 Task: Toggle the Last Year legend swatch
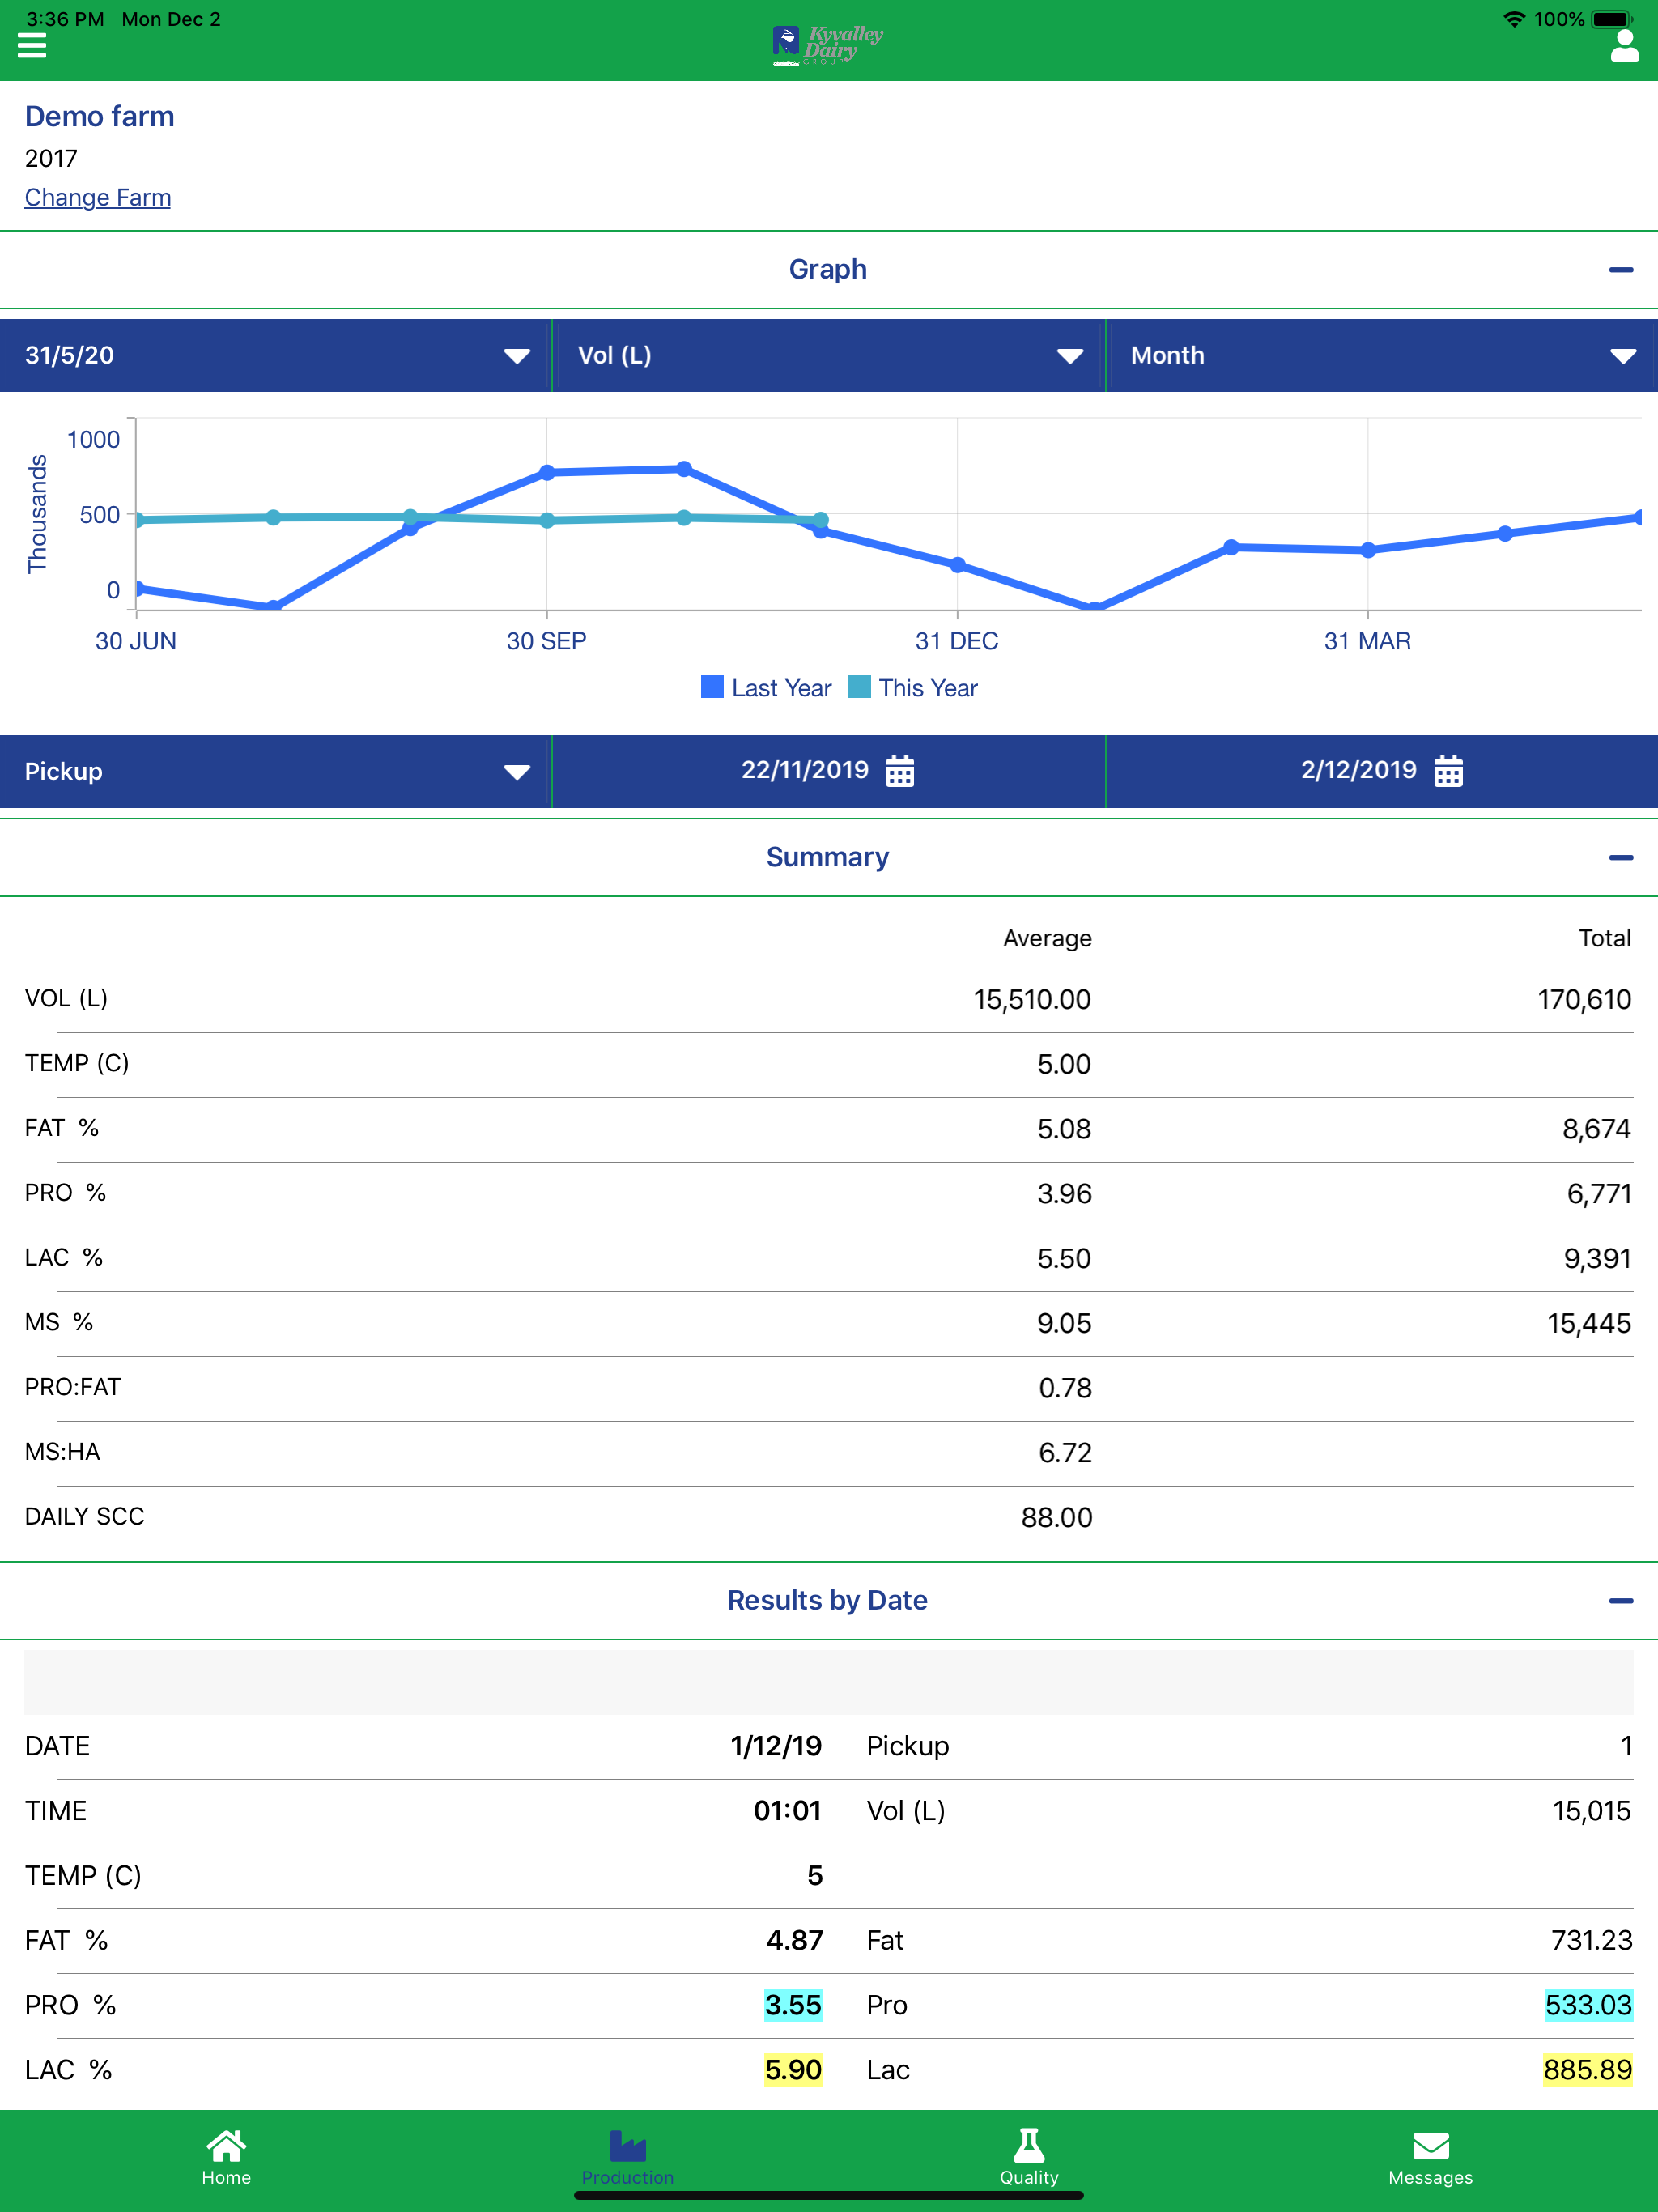[x=712, y=687]
